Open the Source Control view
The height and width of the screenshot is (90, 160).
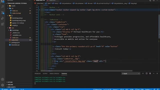point(2,12)
